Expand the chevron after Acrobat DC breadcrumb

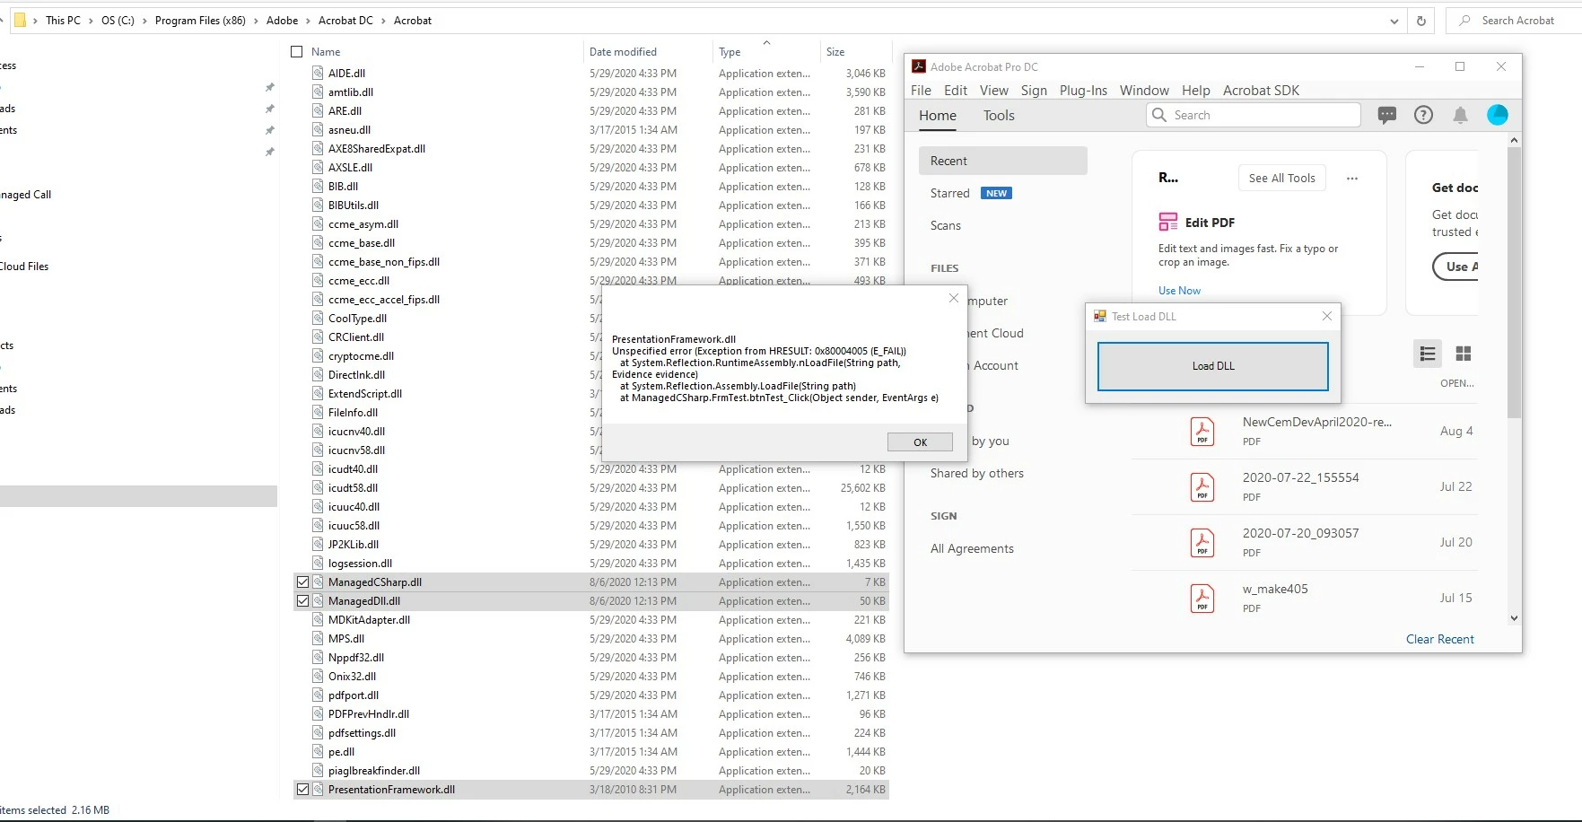[x=383, y=20]
